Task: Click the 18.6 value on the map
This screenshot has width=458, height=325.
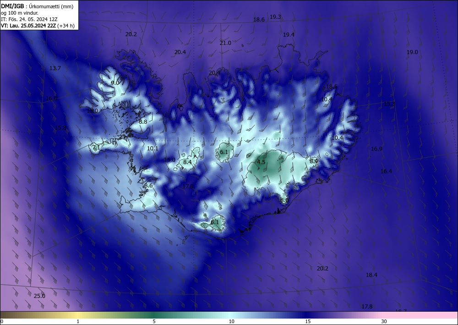Action: pos(259,20)
